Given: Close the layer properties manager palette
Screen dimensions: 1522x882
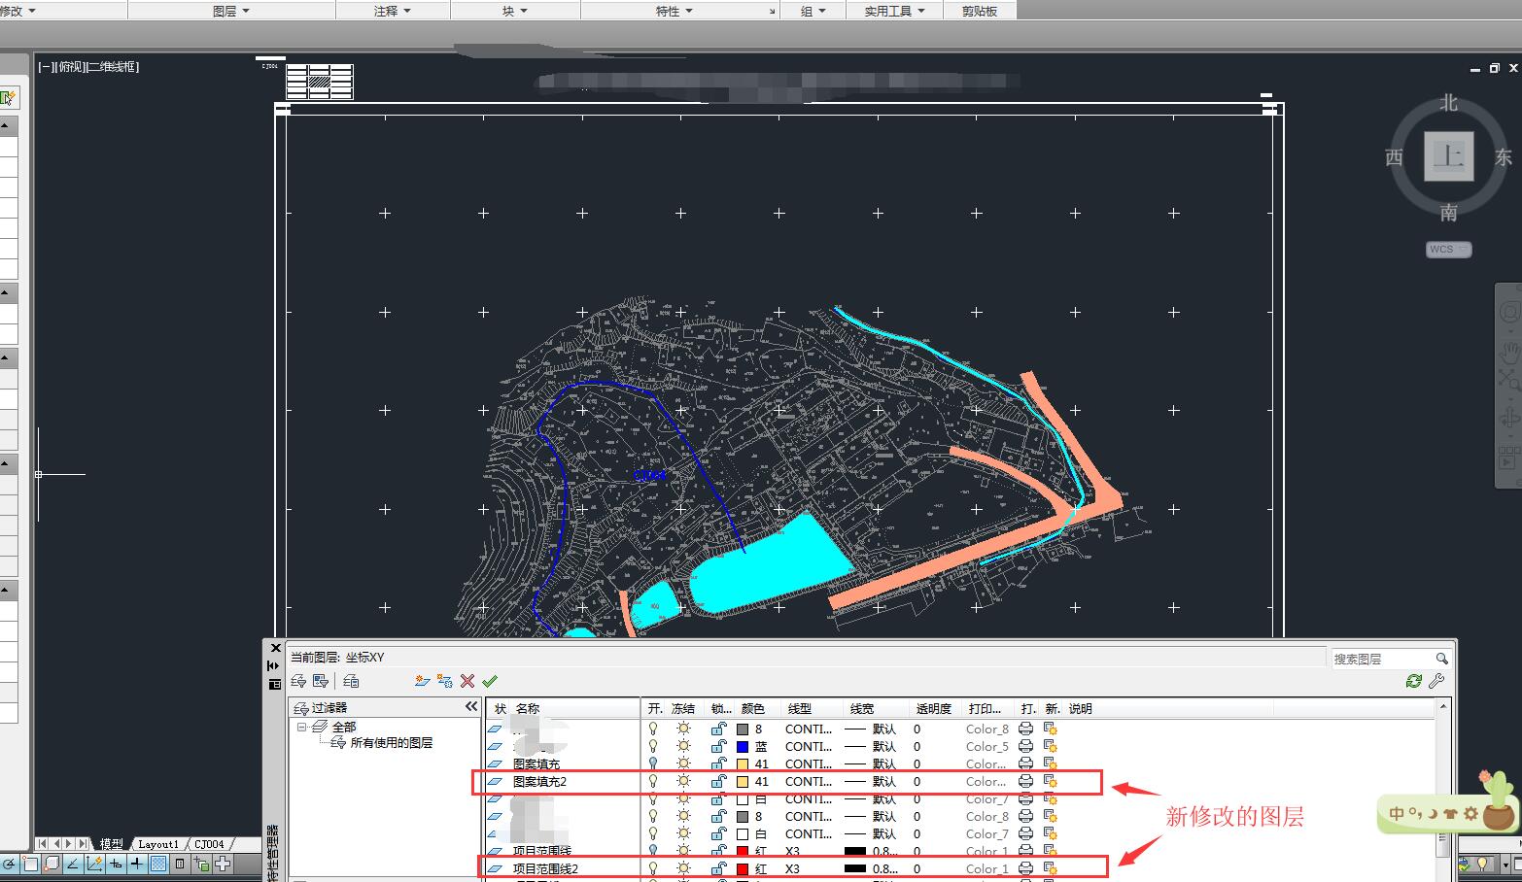Looking at the screenshot, I should pos(275,648).
